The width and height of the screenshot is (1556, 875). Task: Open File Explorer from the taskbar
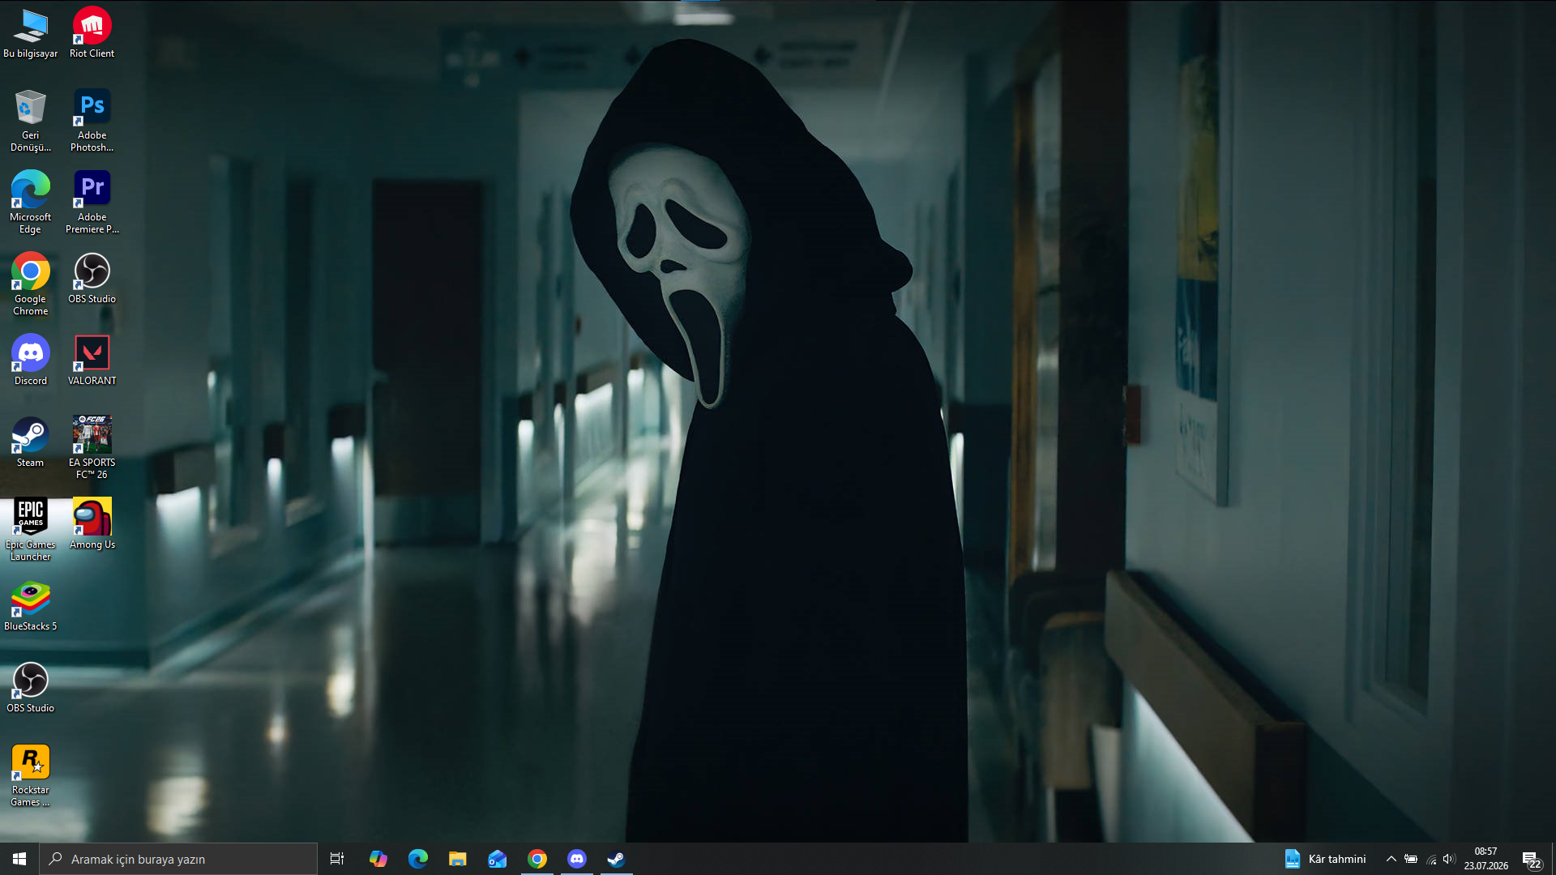pyautogui.click(x=458, y=859)
